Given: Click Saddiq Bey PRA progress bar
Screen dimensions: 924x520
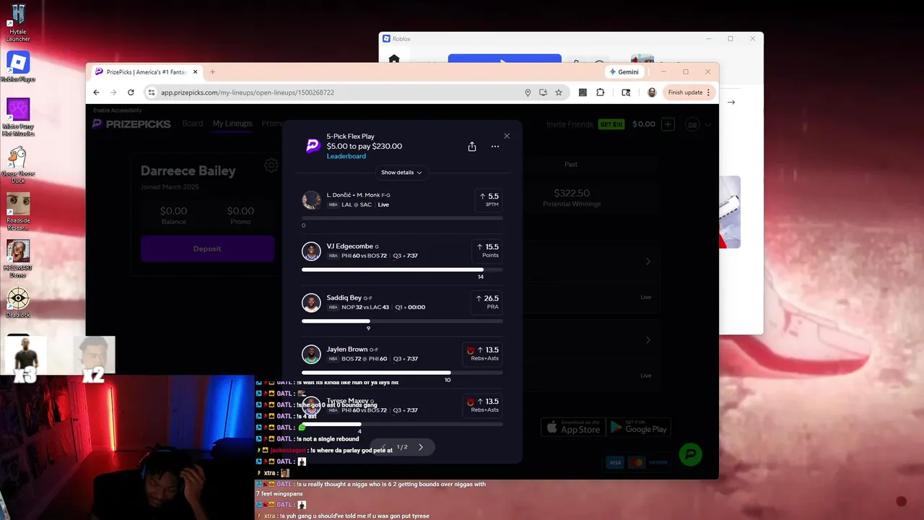Looking at the screenshot, I should click(402, 321).
